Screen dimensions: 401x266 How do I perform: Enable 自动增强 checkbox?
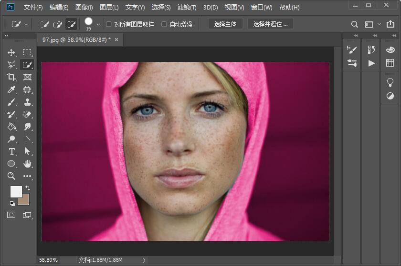tap(164, 24)
